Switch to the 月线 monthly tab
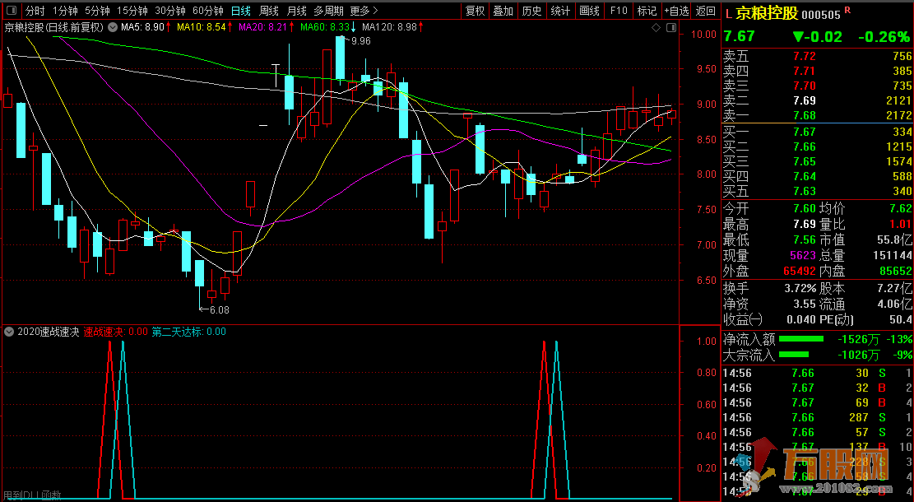Screen dimensions: 914x502 coord(297,11)
